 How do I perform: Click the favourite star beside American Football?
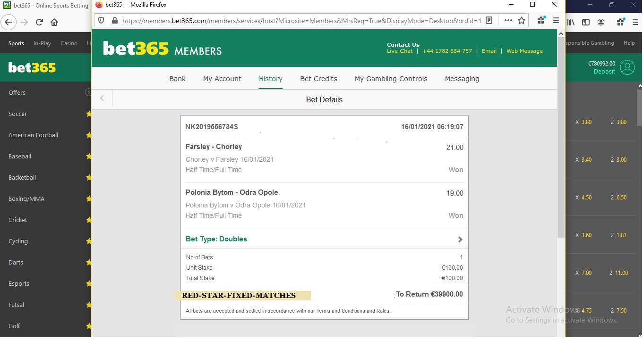[x=88, y=135]
